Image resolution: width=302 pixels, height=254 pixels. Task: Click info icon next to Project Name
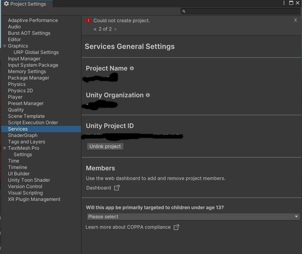pos(132,68)
